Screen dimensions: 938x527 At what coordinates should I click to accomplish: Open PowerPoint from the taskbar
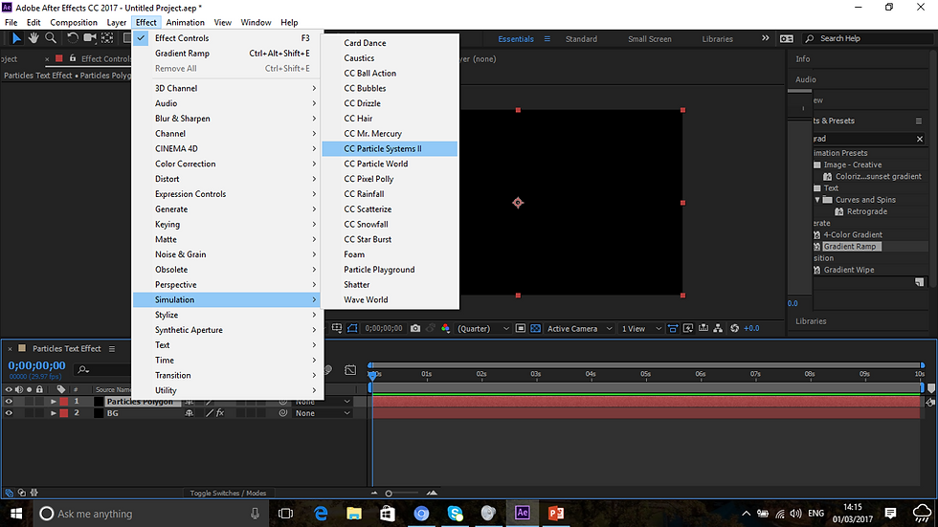click(x=556, y=514)
